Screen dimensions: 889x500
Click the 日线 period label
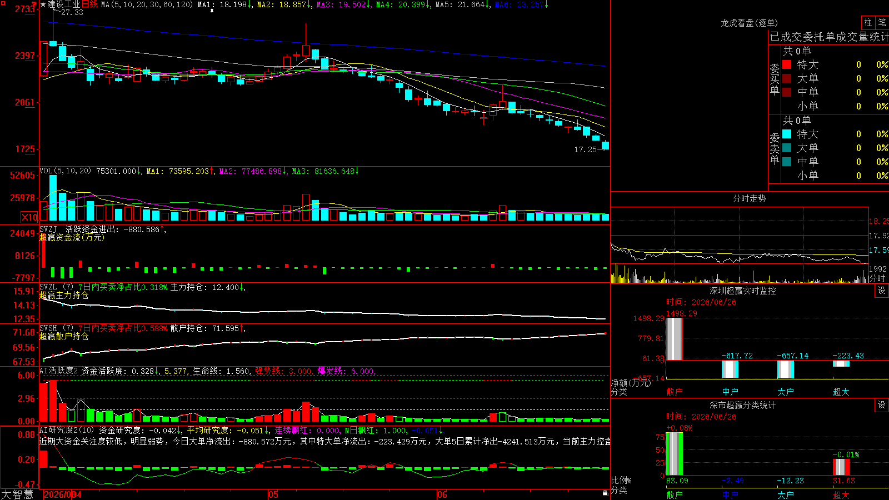tap(89, 4)
